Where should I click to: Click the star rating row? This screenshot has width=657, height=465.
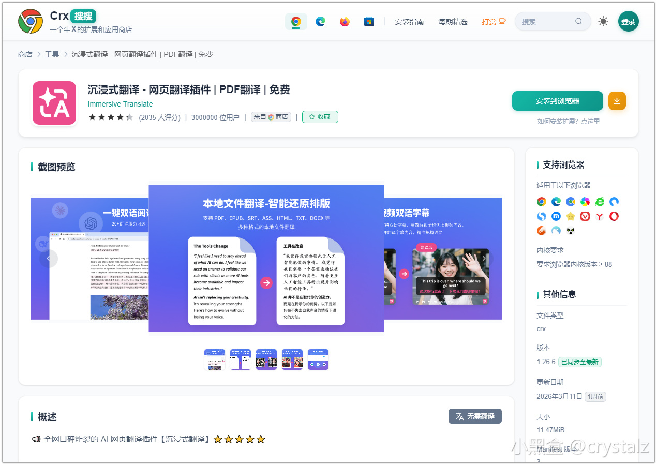point(111,117)
